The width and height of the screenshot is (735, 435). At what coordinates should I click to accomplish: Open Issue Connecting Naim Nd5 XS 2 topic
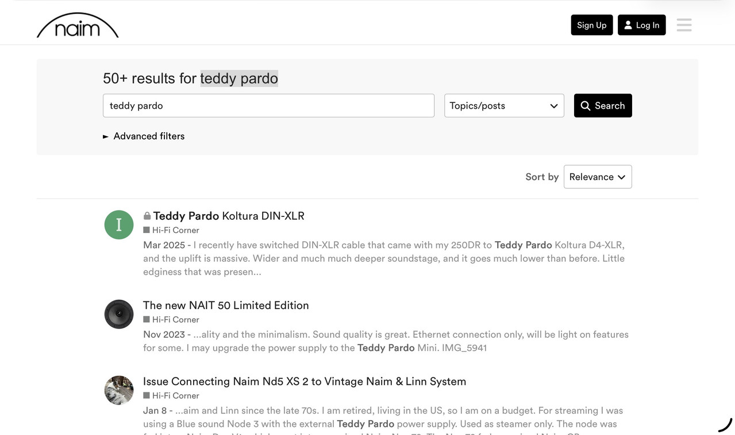pos(305,381)
